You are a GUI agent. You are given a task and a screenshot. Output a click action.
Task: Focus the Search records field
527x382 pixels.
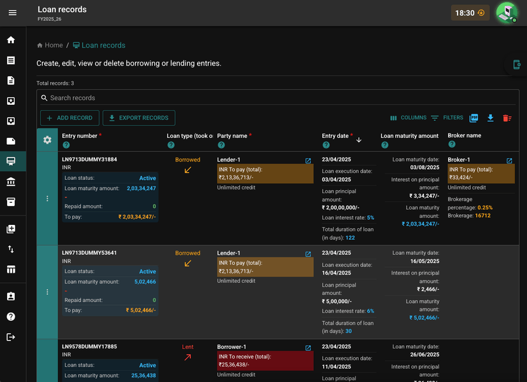pyautogui.click(x=278, y=98)
